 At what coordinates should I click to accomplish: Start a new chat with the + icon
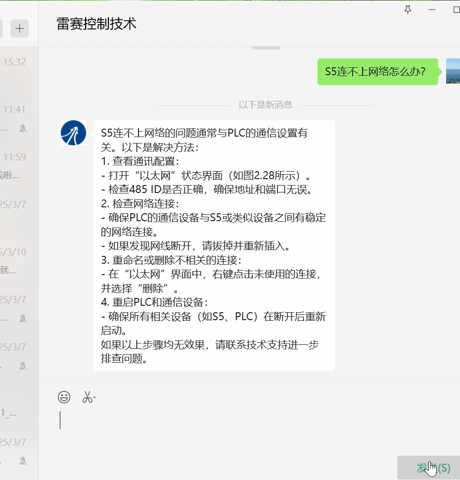(19, 28)
